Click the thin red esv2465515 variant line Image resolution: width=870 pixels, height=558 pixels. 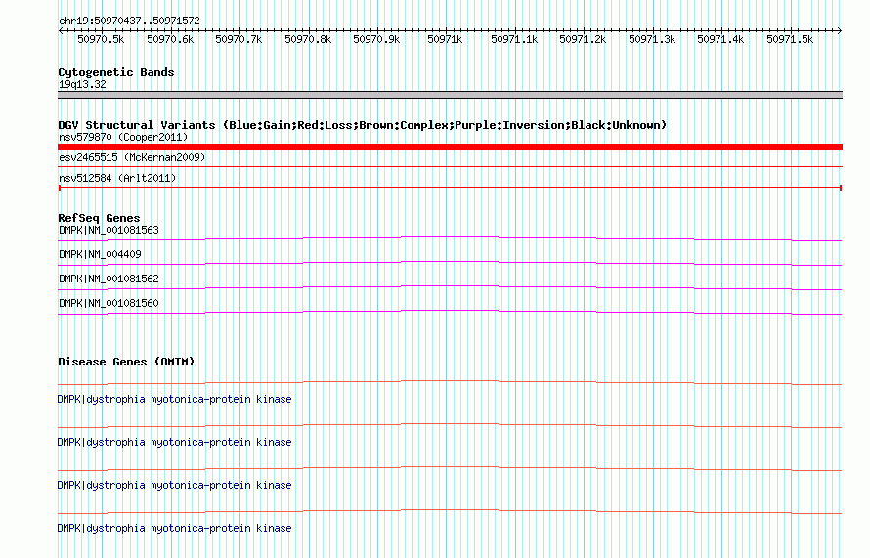coord(450,166)
